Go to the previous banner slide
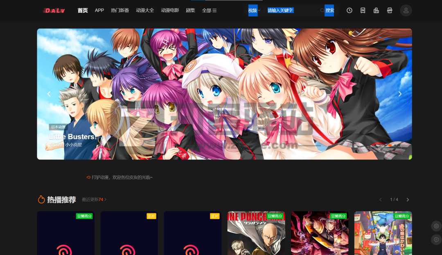Image resolution: width=442 pixels, height=255 pixels. click(49, 94)
